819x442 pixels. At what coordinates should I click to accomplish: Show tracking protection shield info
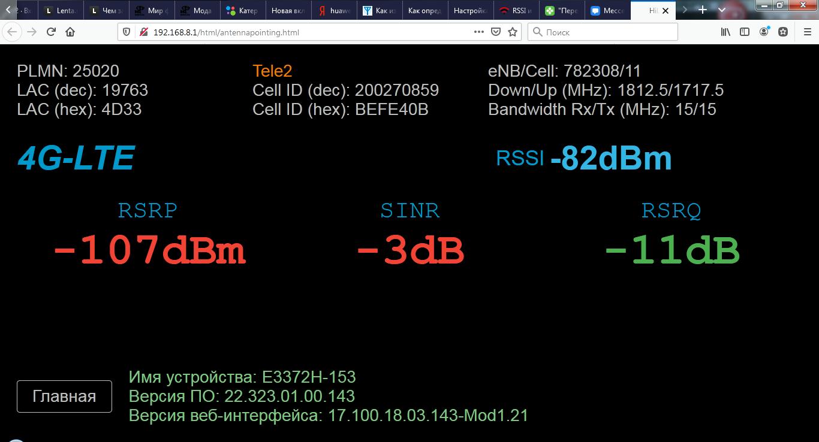127,32
